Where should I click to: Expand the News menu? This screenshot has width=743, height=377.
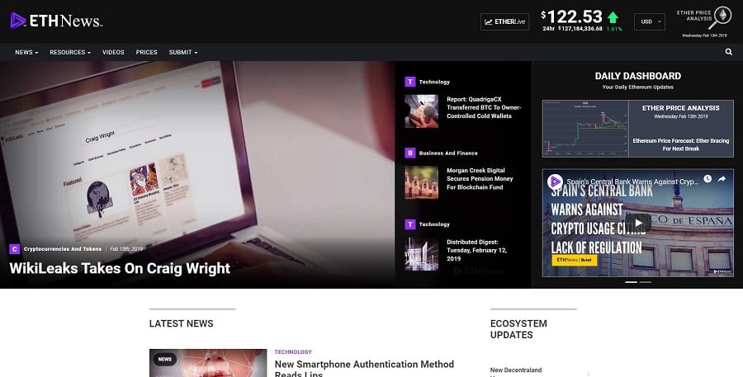coord(26,52)
